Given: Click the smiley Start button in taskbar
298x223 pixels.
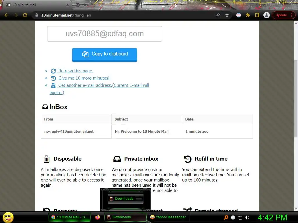Looking at the screenshot, I should click(x=8, y=217).
